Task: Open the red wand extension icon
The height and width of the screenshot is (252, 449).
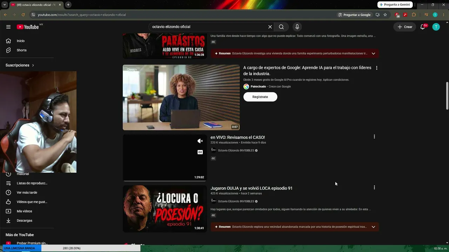Action: (x=405, y=15)
